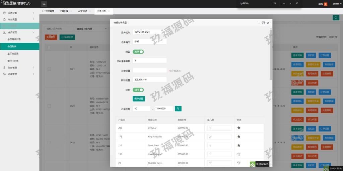Expand 系统设置 in the sidebar
This screenshot has width=343, height=171.
point(19,13)
